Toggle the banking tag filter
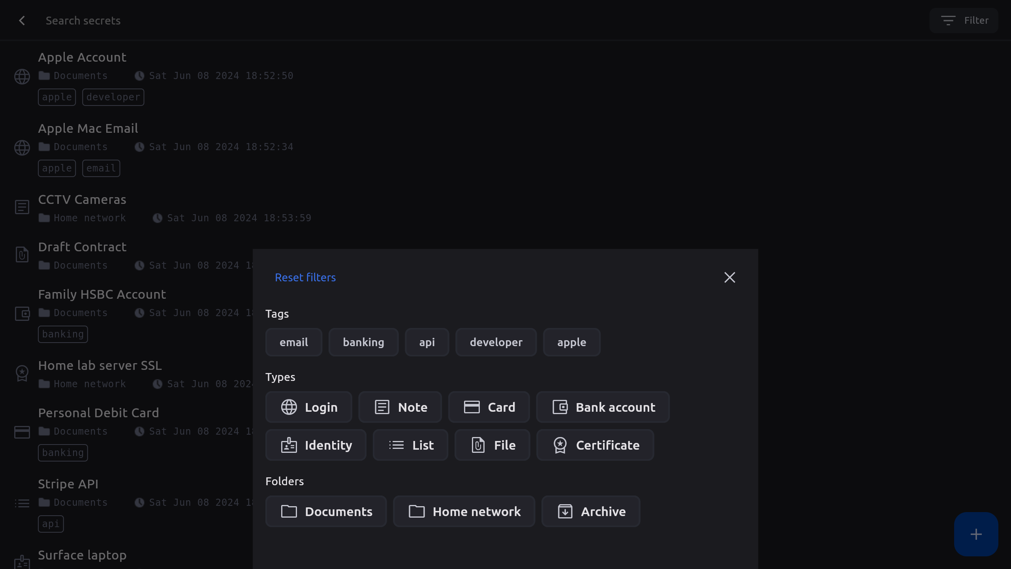Screen dimensions: 1011x569 click(x=363, y=342)
